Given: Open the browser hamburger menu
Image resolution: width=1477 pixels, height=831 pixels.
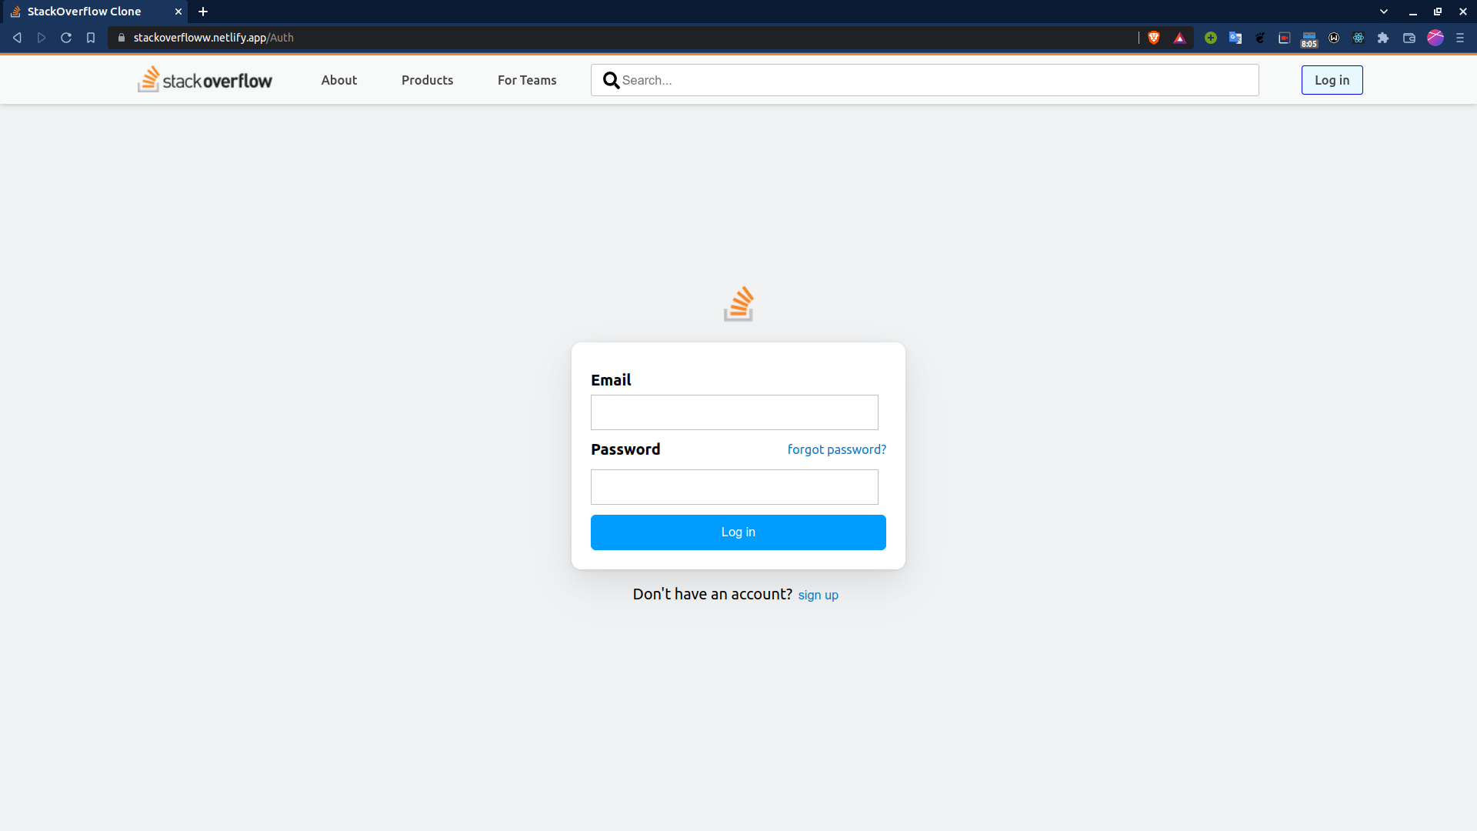Looking at the screenshot, I should [1460, 38].
